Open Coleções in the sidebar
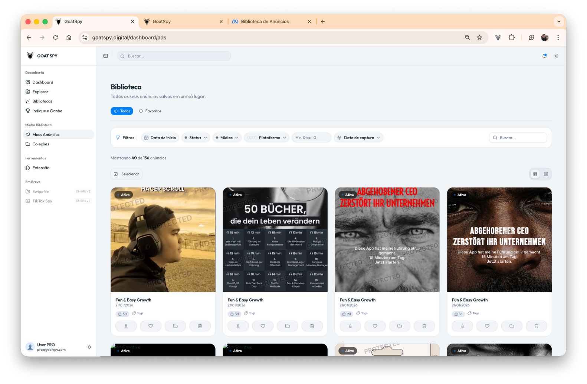 coord(40,144)
